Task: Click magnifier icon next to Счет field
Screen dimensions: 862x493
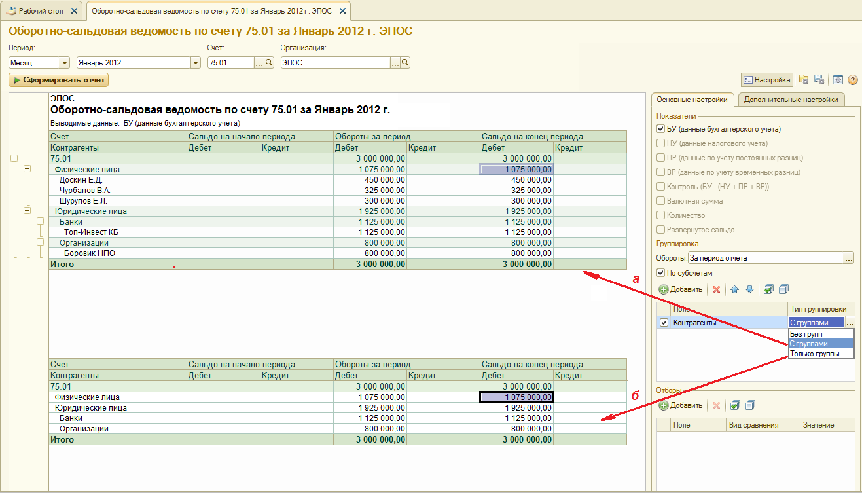Action: pos(268,63)
